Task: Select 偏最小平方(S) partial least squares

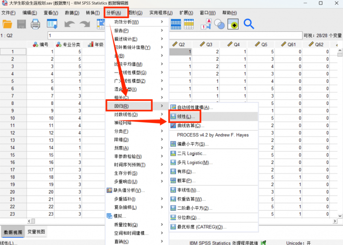Action: pos(214,144)
